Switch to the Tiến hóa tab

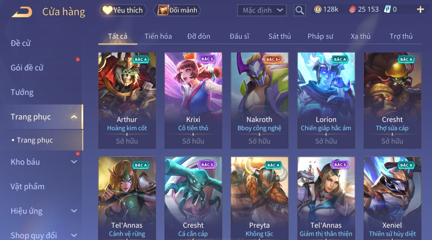(158, 36)
